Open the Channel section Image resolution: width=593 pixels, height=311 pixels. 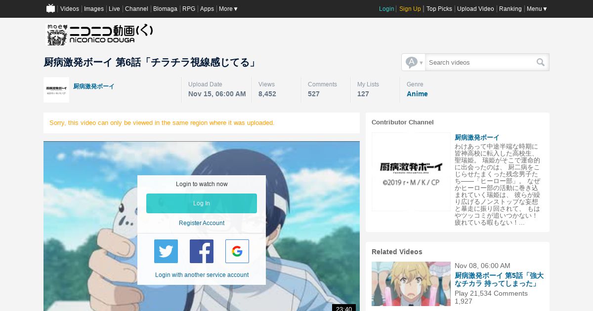click(136, 9)
